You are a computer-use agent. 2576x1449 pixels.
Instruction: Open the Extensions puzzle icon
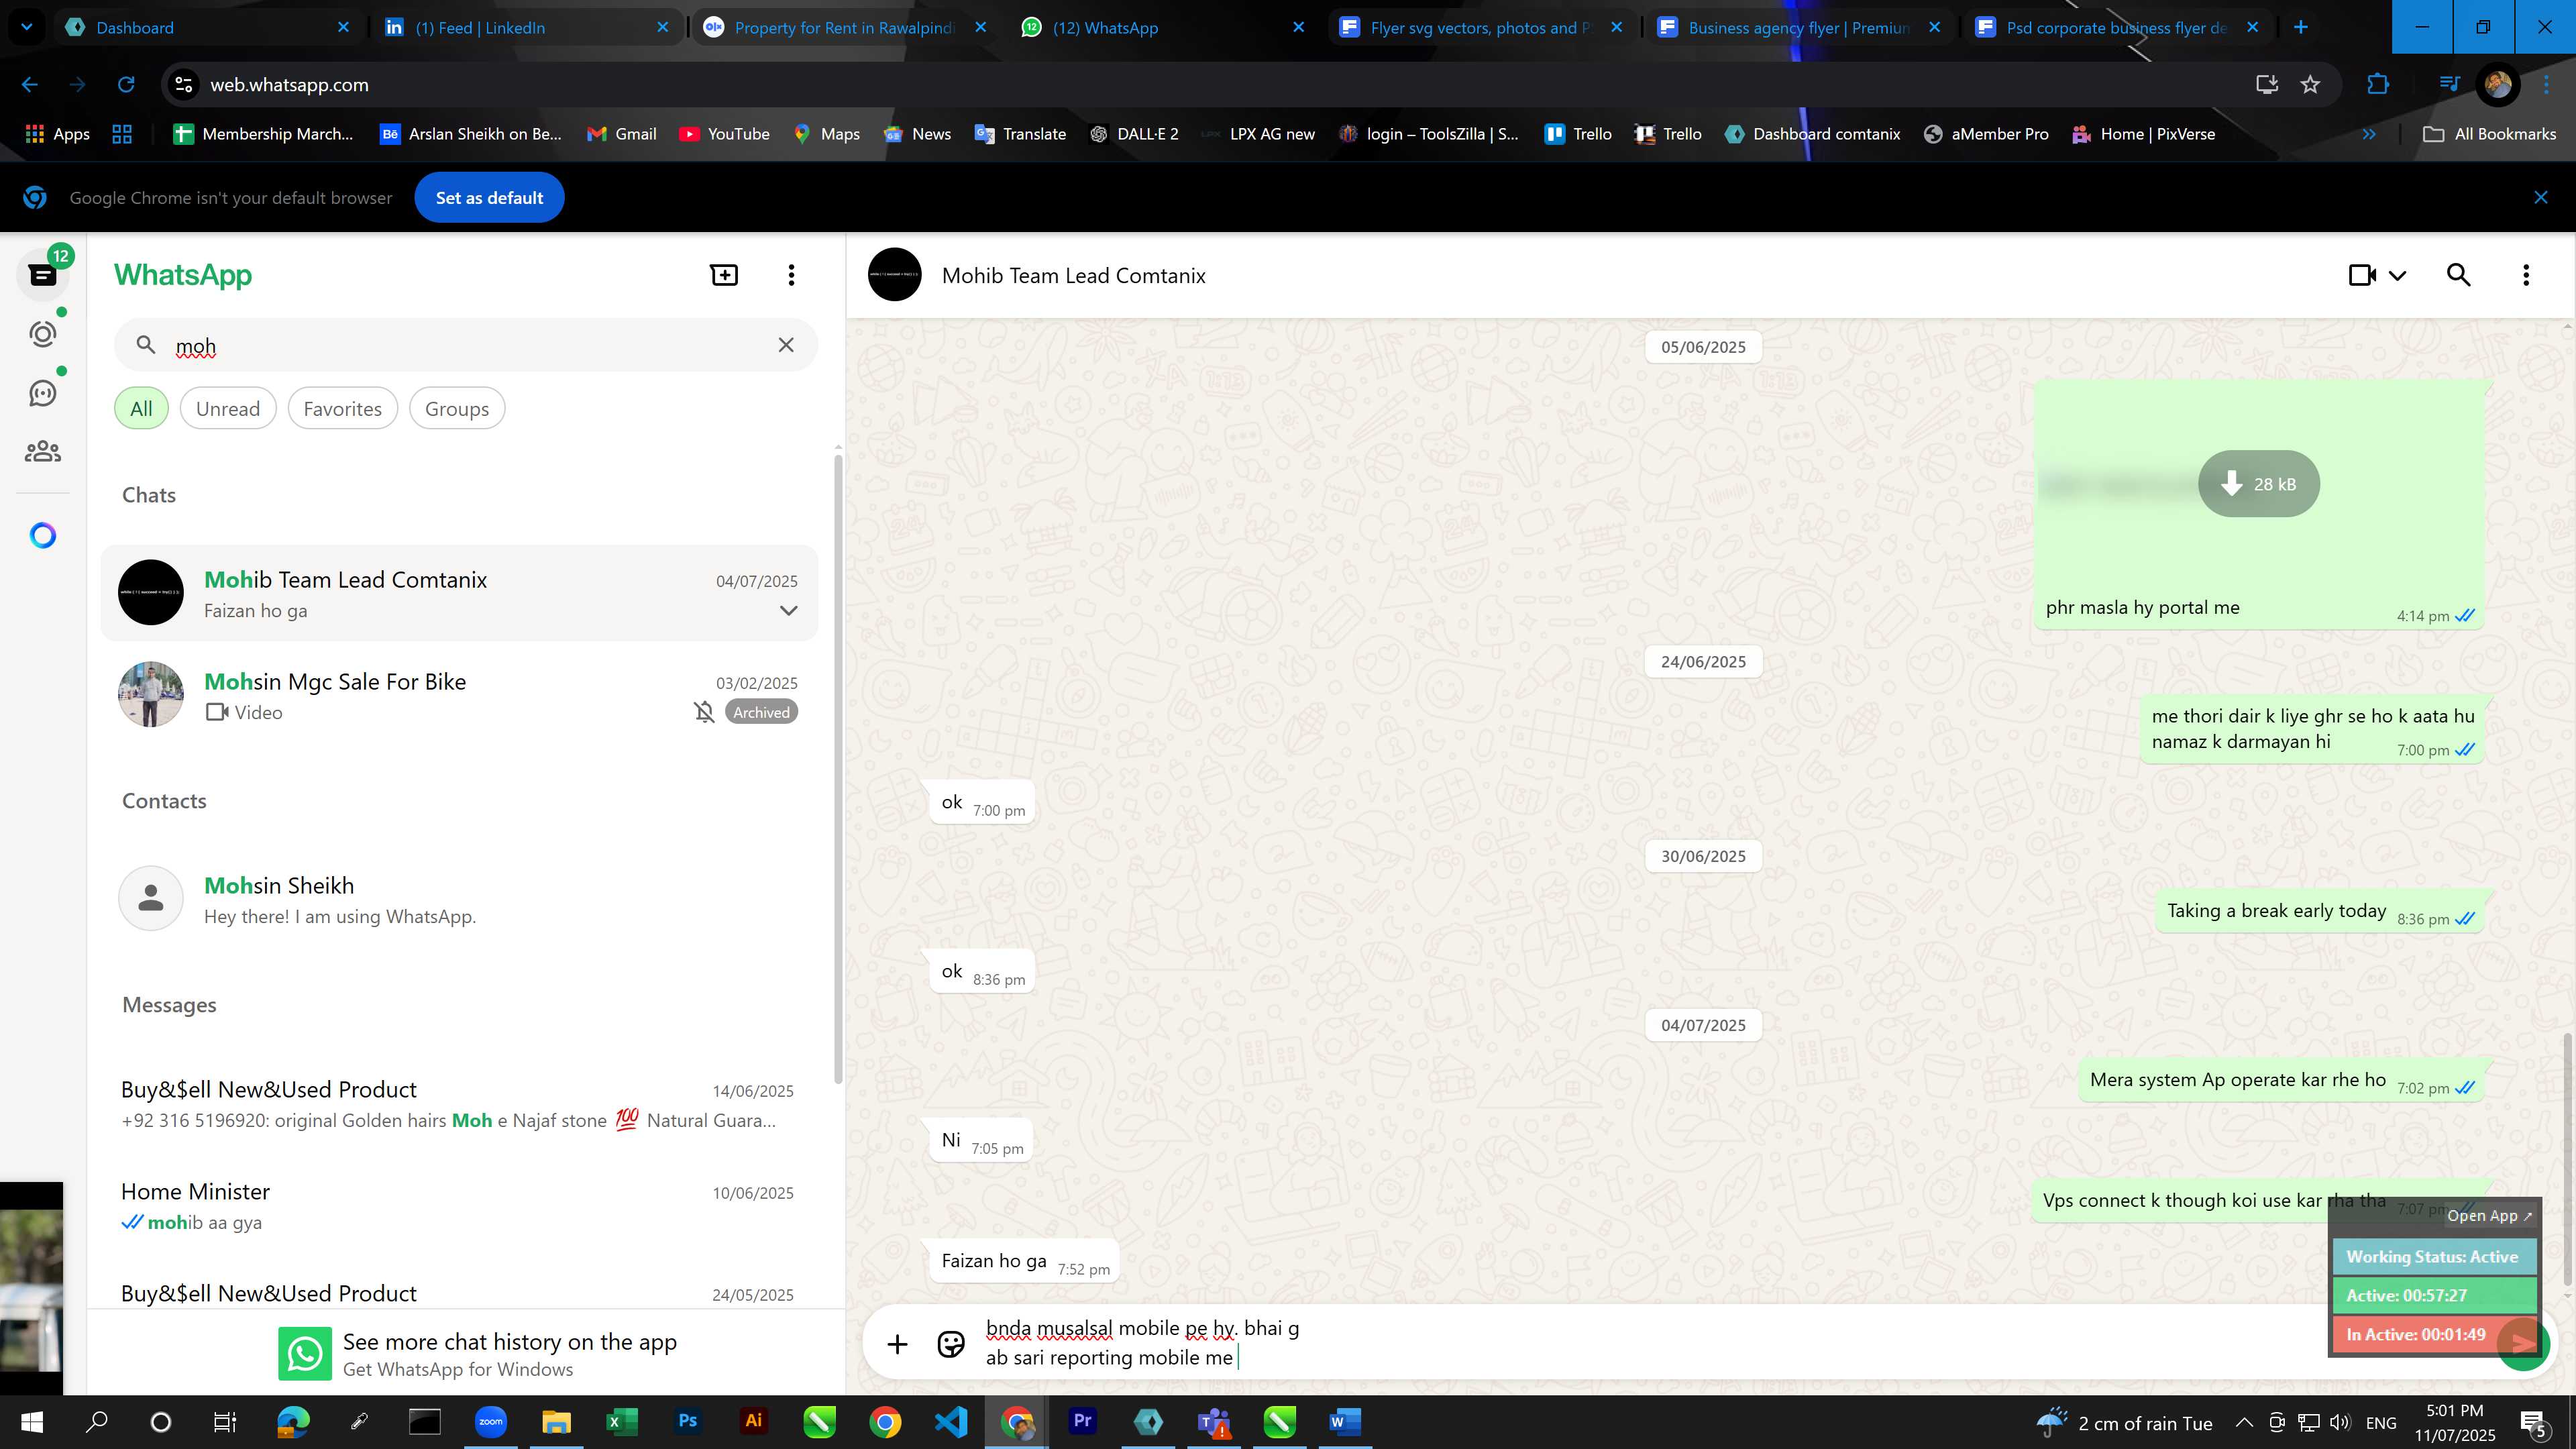point(2378,85)
